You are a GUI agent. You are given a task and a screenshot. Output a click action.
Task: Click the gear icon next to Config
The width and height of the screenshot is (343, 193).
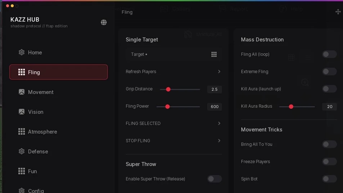22,190
